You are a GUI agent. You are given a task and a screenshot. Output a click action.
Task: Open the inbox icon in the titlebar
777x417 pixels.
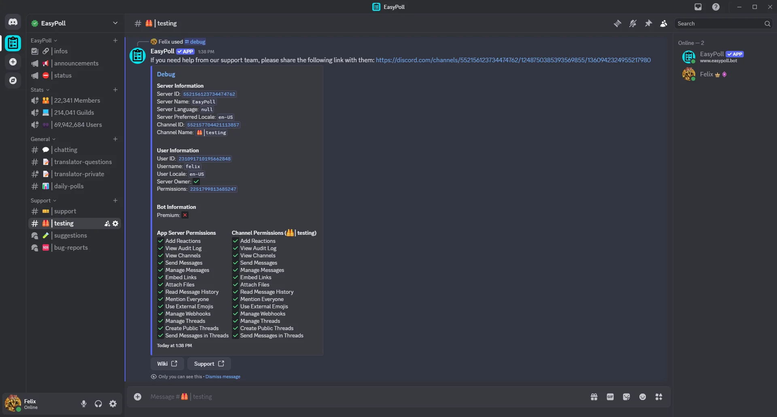click(698, 7)
